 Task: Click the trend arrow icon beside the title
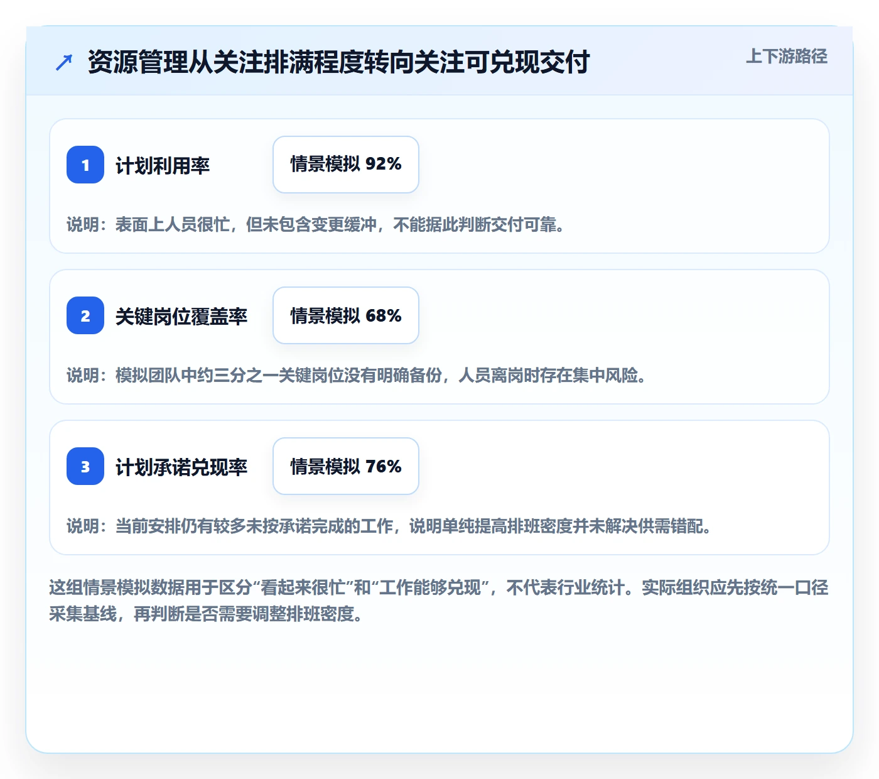coord(63,62)
